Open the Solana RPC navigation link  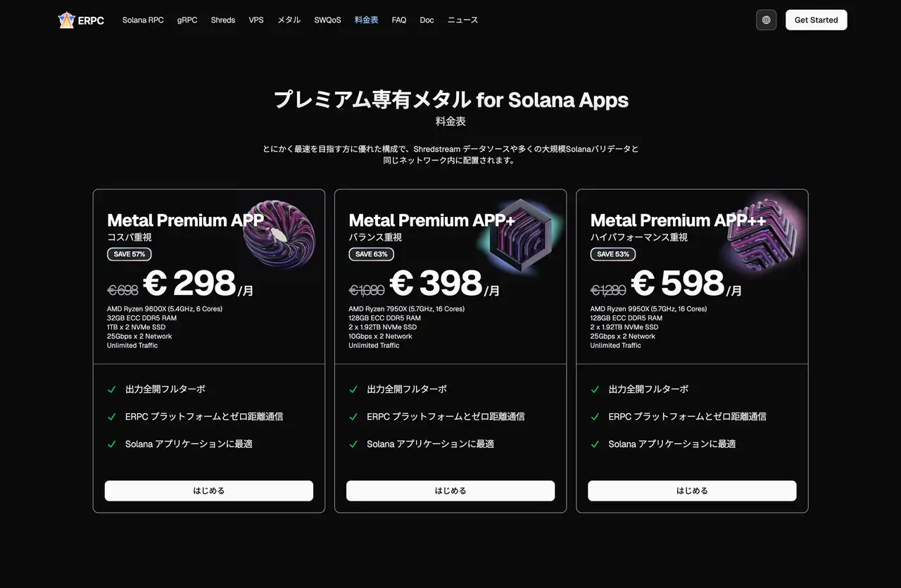pos(143,20)
